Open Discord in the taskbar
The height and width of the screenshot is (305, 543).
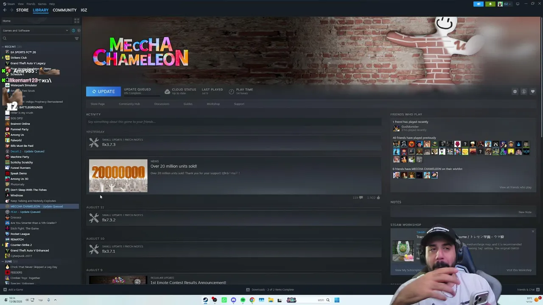pos(233,300)
